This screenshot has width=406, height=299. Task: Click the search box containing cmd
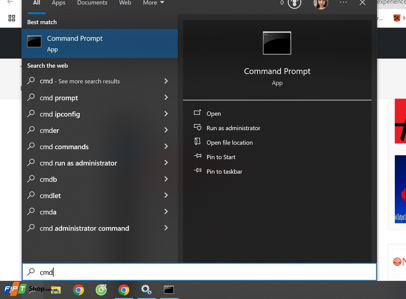pyautogui.click(x=203, y=272)
